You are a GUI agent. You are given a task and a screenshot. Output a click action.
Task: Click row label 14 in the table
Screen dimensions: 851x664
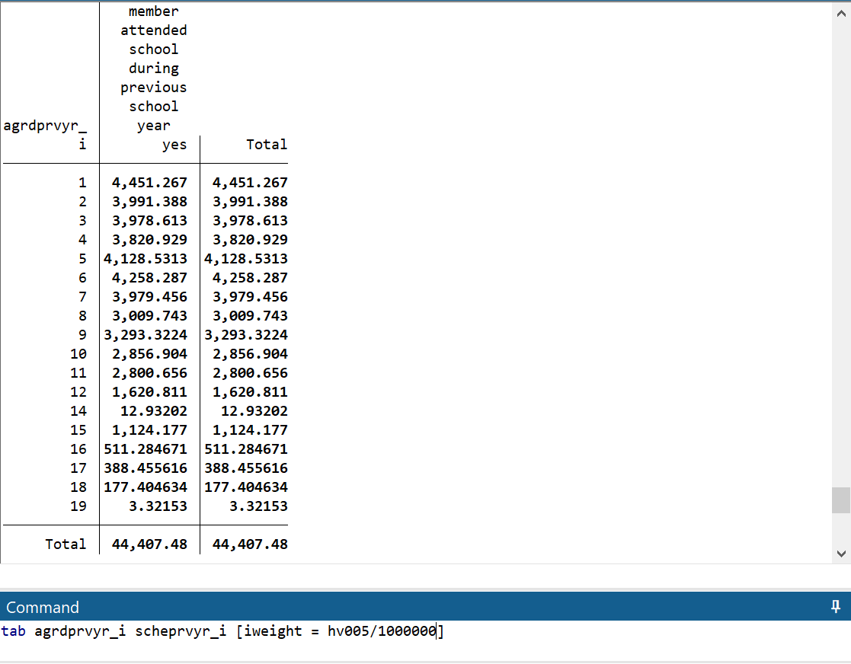78,411
